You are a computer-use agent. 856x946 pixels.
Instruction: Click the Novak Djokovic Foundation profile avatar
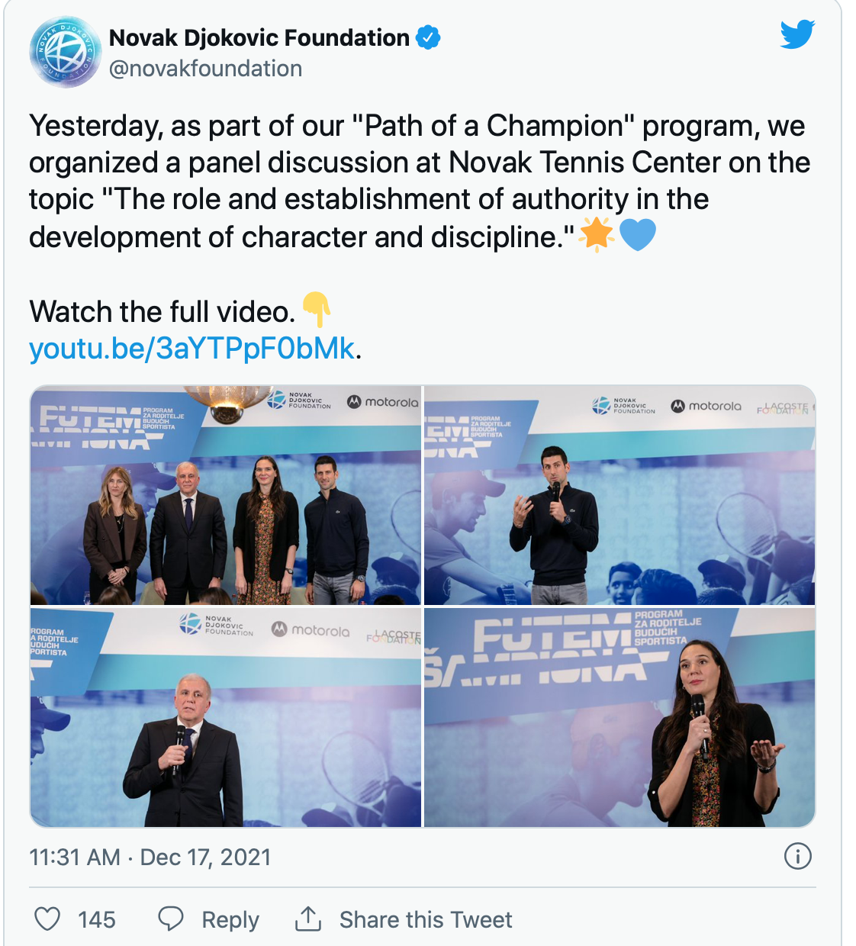[65, 52]
